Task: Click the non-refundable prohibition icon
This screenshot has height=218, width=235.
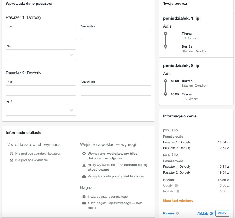Action: tap(11, 154)
